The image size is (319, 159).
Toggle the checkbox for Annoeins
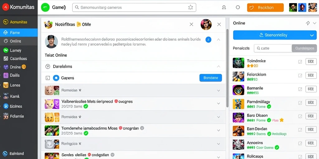click(x=300, y=143)
